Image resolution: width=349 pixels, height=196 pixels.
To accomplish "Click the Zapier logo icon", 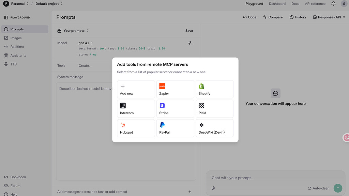I will coord(162,86).
